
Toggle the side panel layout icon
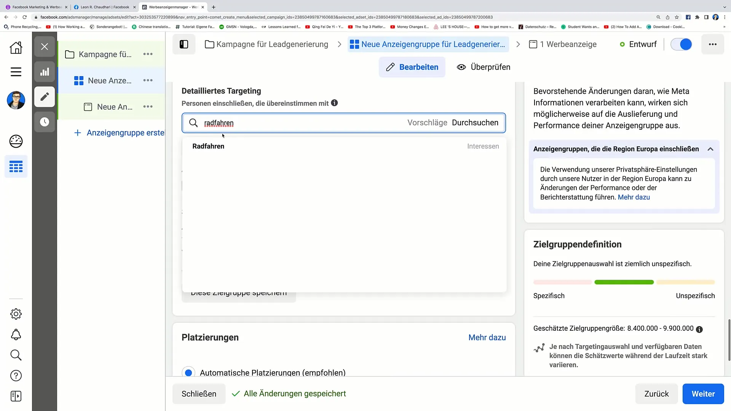coord(184,44)
